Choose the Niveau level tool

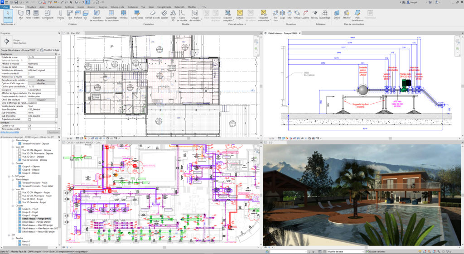(x=314, y=14)
